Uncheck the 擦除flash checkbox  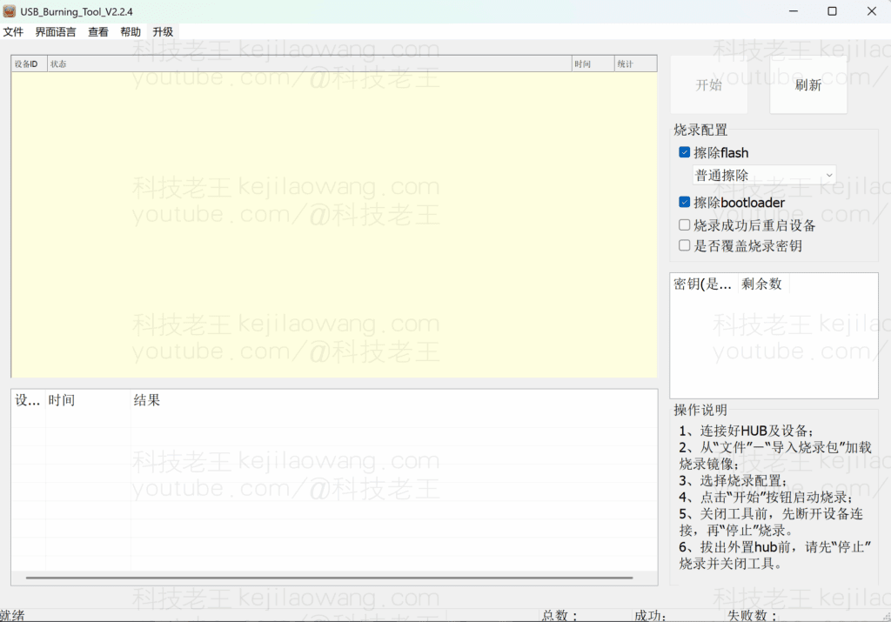coord(685,152)
